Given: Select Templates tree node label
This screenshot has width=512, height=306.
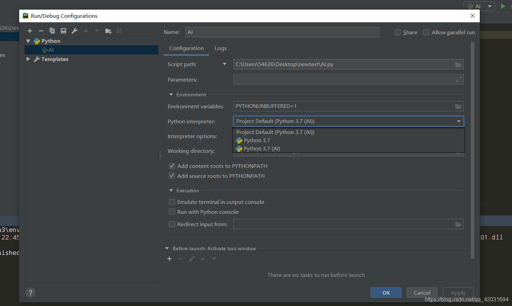Looking at the screenshot, I should tap(55, 59).
